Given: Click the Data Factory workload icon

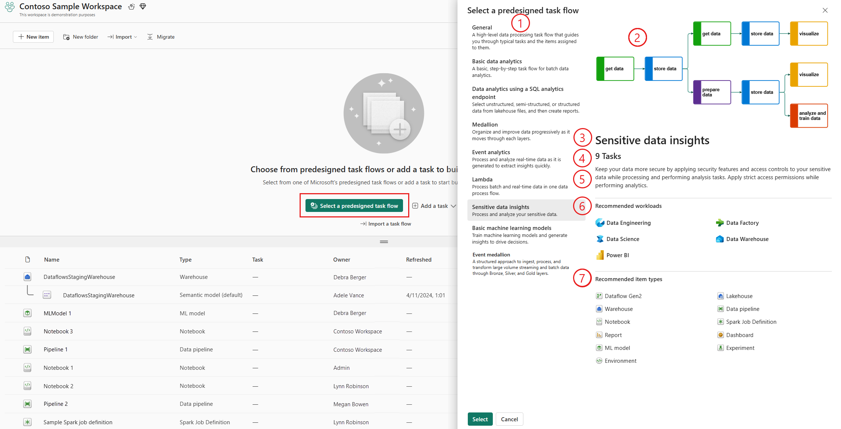Looking at the screenshot, I should tap(720, 223).
